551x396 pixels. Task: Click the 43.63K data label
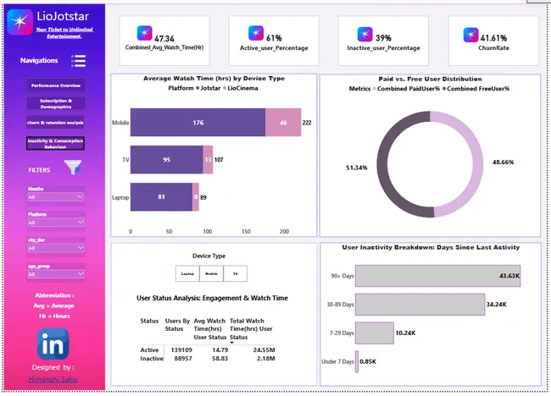(x=509, y=276)
